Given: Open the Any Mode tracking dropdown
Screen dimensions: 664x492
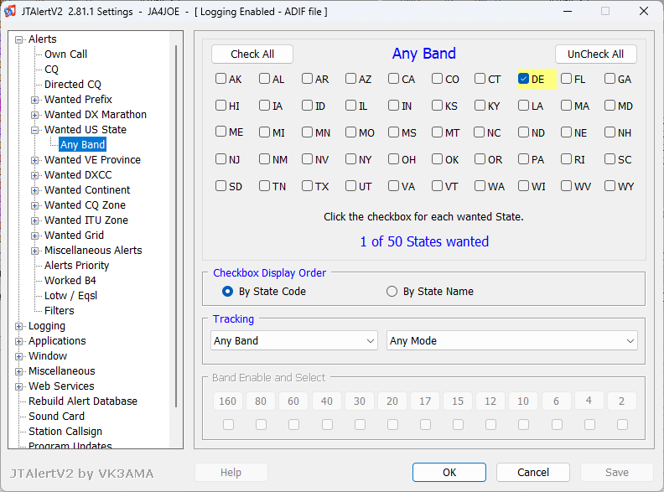Looking at the screenshot, I should coord(511,341).
